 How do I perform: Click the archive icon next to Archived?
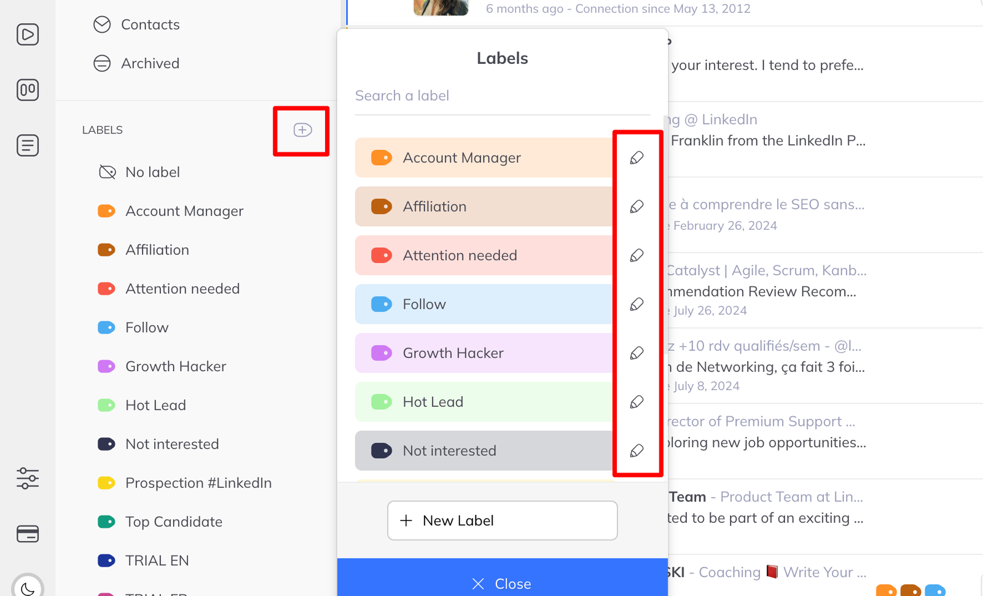click(102, 63)
